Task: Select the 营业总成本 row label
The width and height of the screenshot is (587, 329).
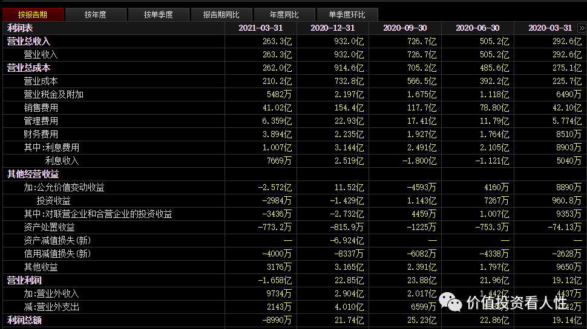Action: click(28, 68)
